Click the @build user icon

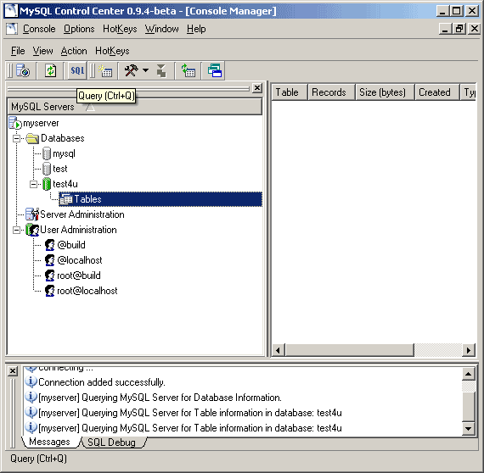[50, 245]
